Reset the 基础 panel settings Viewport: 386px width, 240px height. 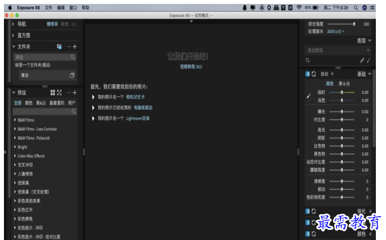coord(314,74)
